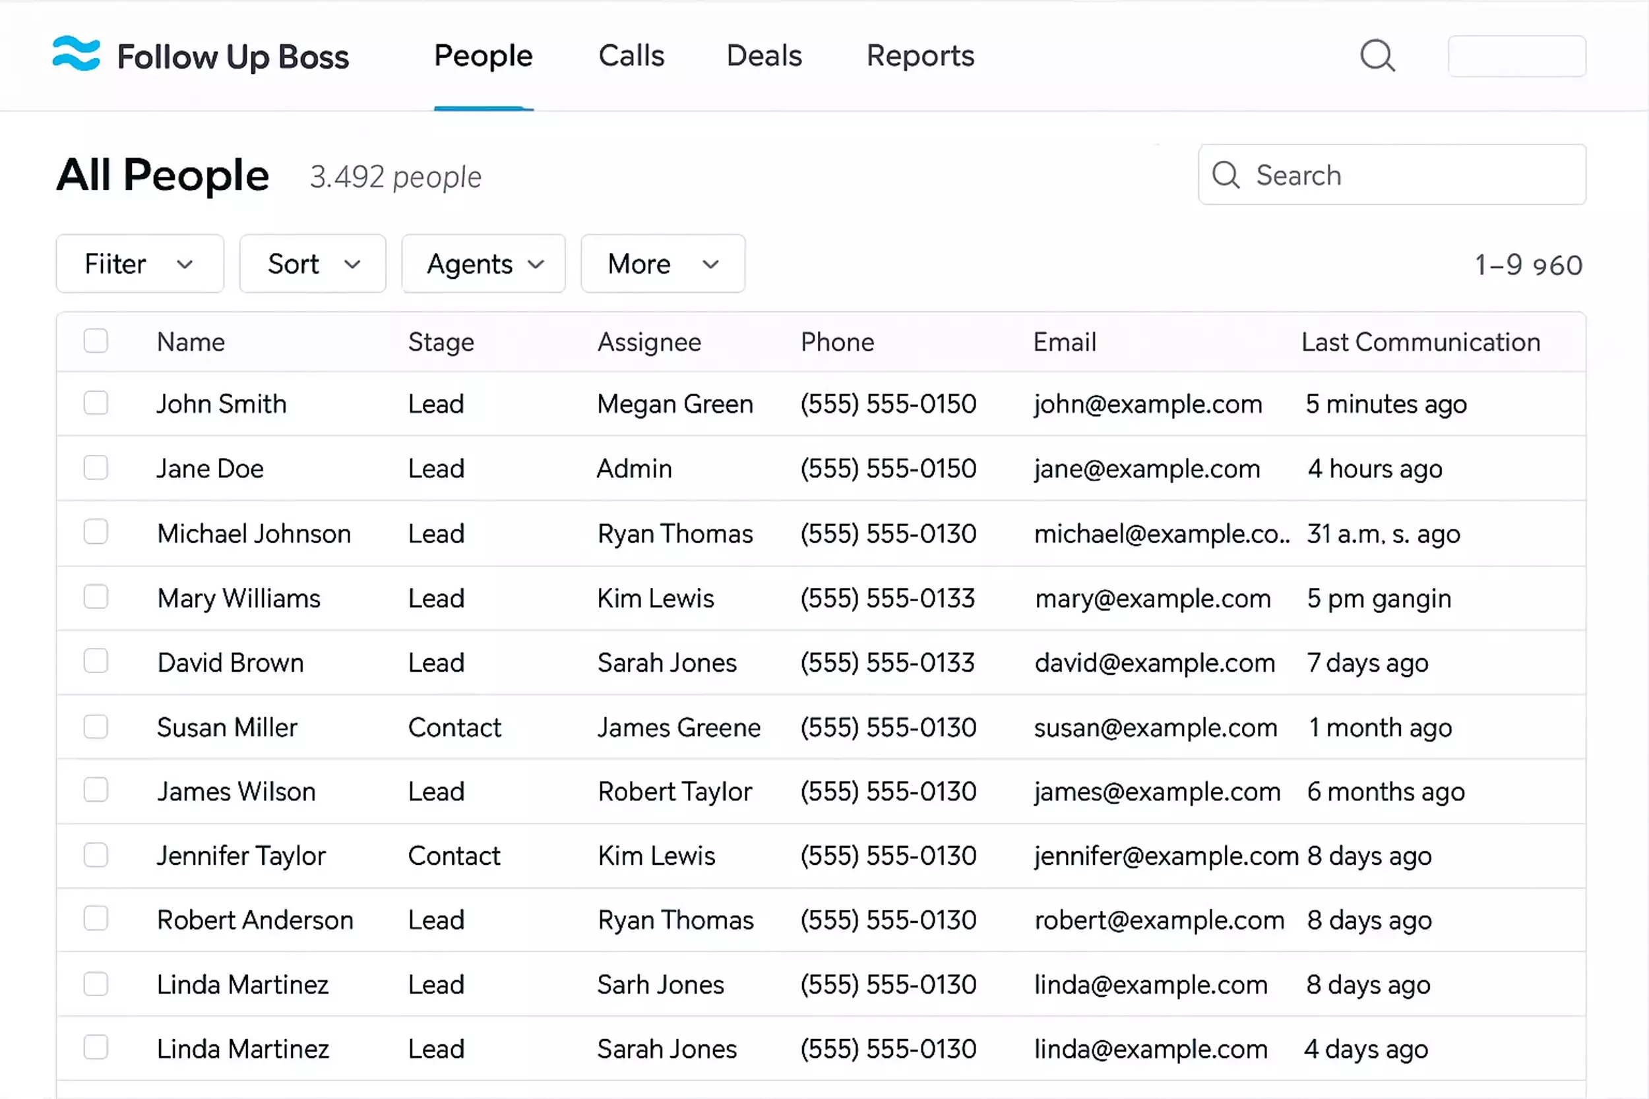
Task: Open the Sort dropdown
Action: (x=313, y=264)
